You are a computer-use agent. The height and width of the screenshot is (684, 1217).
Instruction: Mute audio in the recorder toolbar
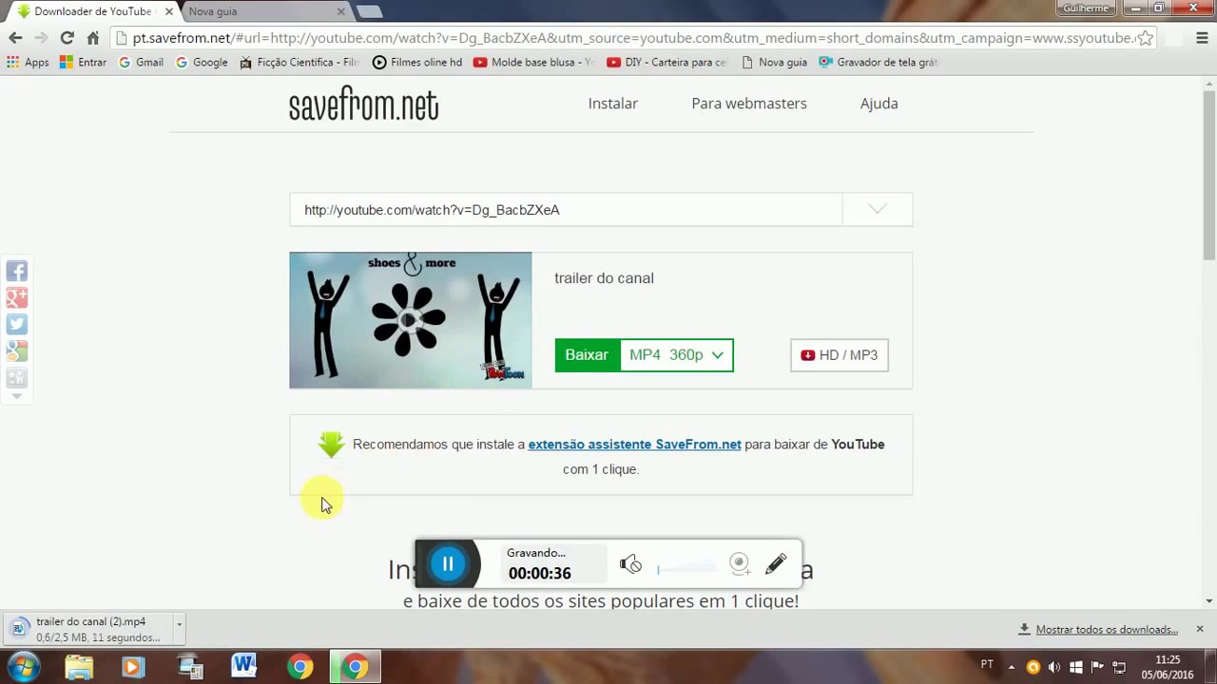[630, 564]
